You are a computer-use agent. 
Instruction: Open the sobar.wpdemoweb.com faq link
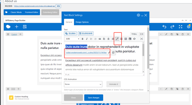[x=86, y=52]
